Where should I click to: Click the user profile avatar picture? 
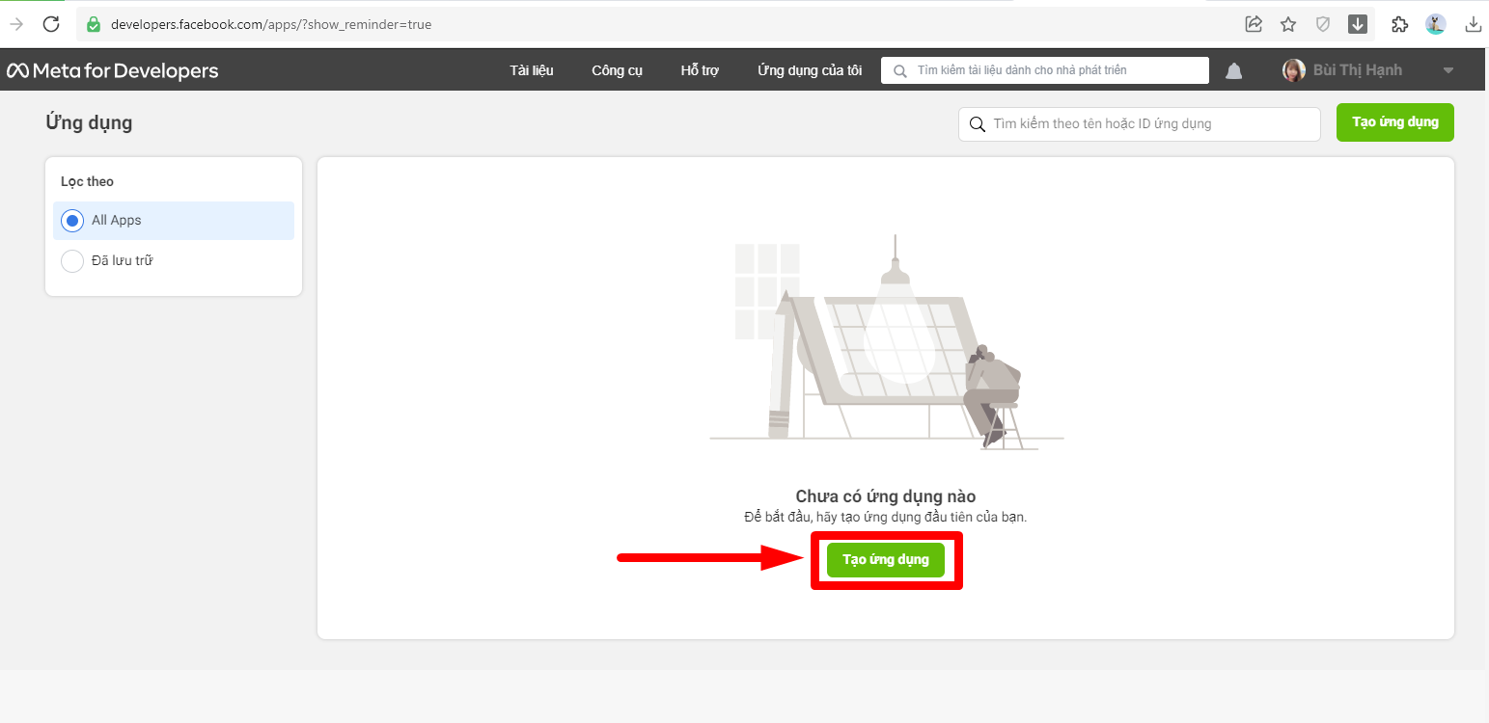(x=1293, y=70)
